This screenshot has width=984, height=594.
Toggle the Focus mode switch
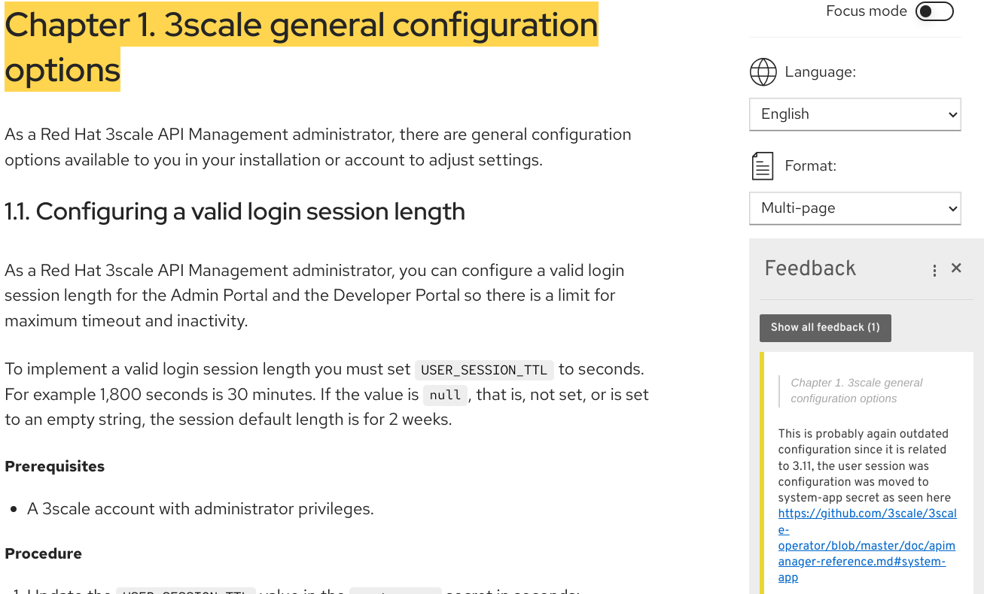pyautogui.click(x=934, y=11)
